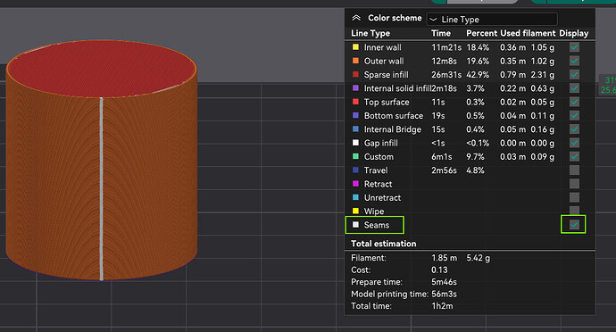Click the Percent column header
Viewport: 616px width, 332px height.
tap(482, 33)
